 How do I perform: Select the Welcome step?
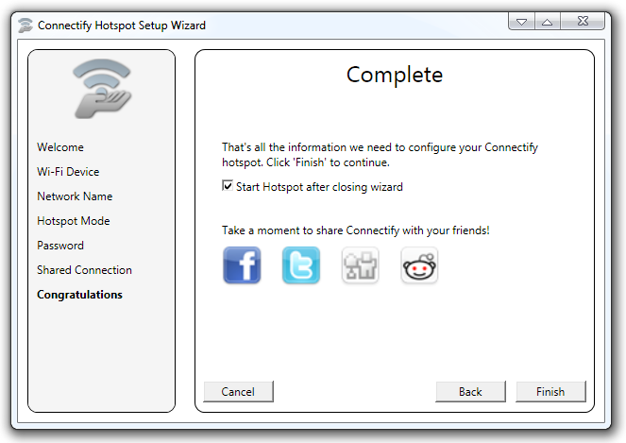(x=60, y=147)
